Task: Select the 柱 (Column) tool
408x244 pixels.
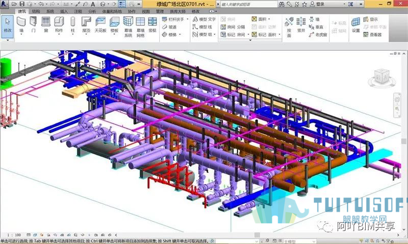Action: [x=72, y=25]
